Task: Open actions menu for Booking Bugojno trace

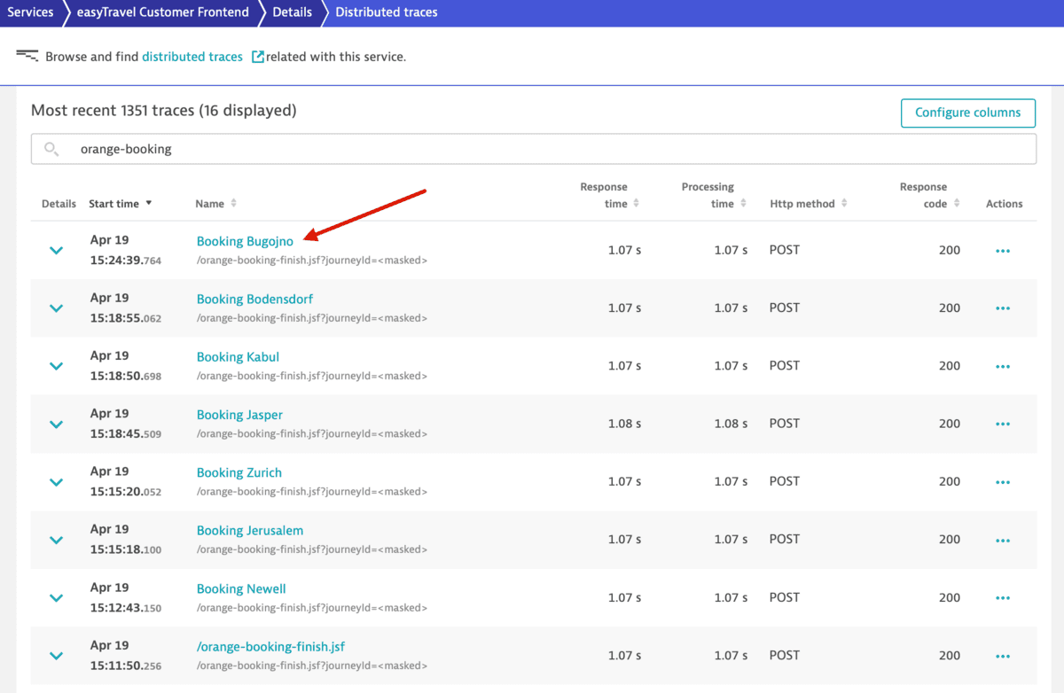Action: click(1003, 250)
